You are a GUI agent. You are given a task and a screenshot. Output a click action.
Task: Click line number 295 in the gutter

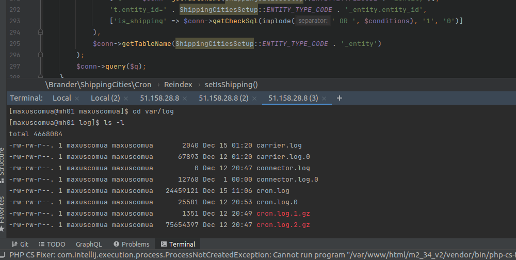pos(14,43)
